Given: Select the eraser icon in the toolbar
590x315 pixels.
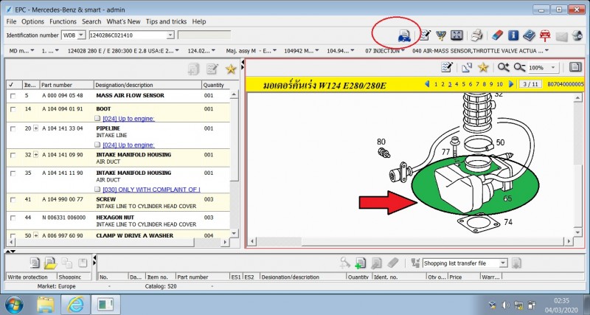Looking at the screenshot, I should pyautogui.click(x=497, y=35).
